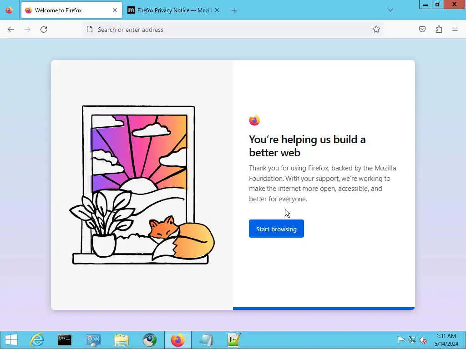Open the Notepad++ taskbar icon
The image size is (466, 349).
click(234, 340)
